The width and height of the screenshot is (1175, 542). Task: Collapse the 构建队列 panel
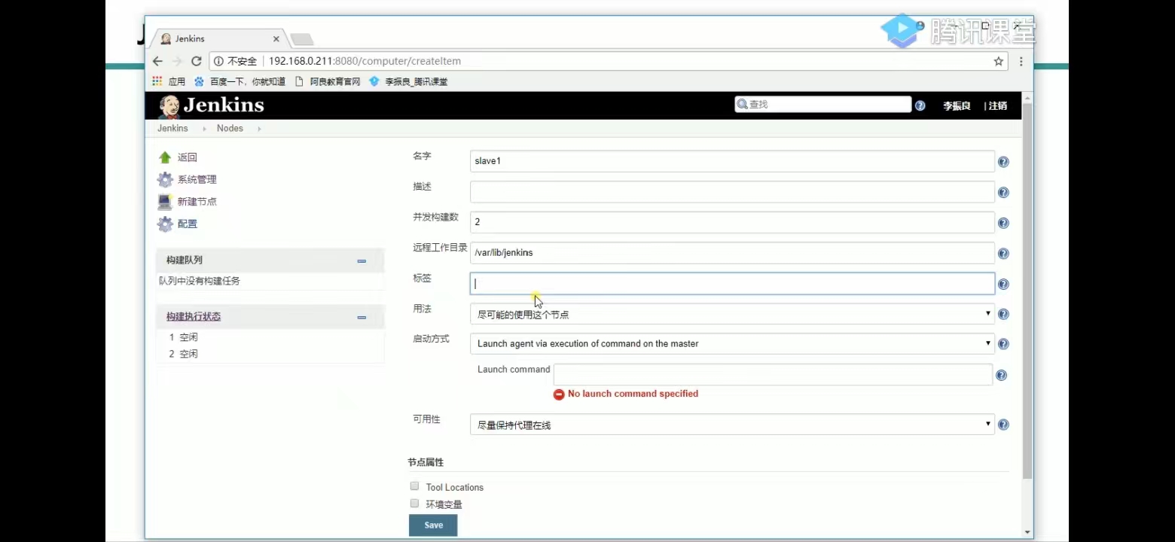(x=362, y=261)
